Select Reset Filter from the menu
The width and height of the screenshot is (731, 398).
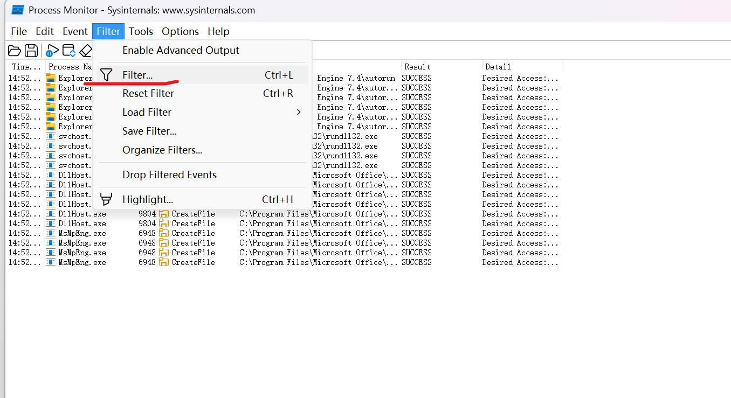202,93
